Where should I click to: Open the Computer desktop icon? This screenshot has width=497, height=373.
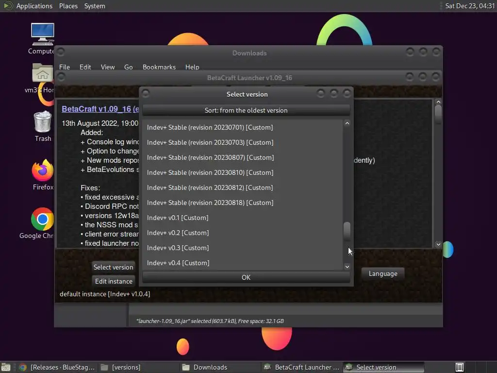[x=42, y=38]
